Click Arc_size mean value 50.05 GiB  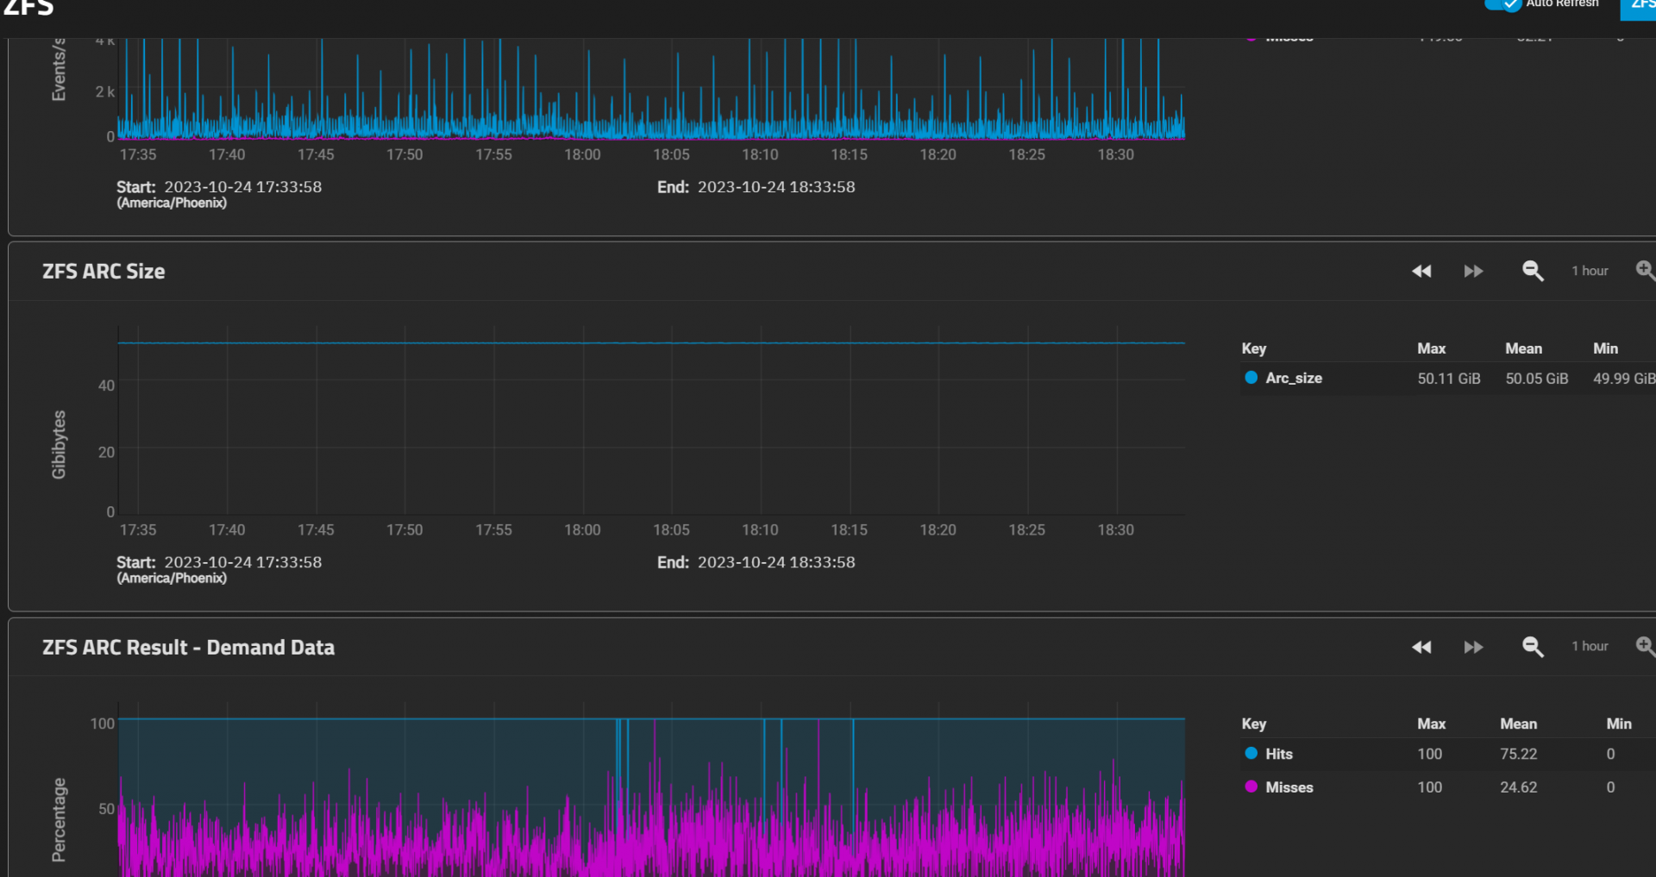point(1537,379)
